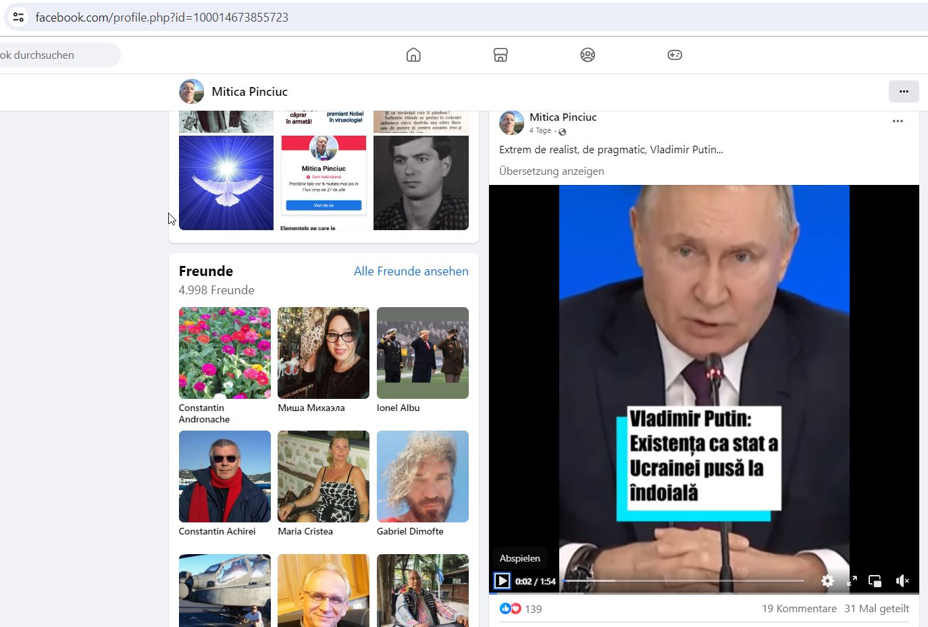Viewport: 928px width, 627px height.
Task: Open the white dove photo thumbnail
Action: pos(226,183)
